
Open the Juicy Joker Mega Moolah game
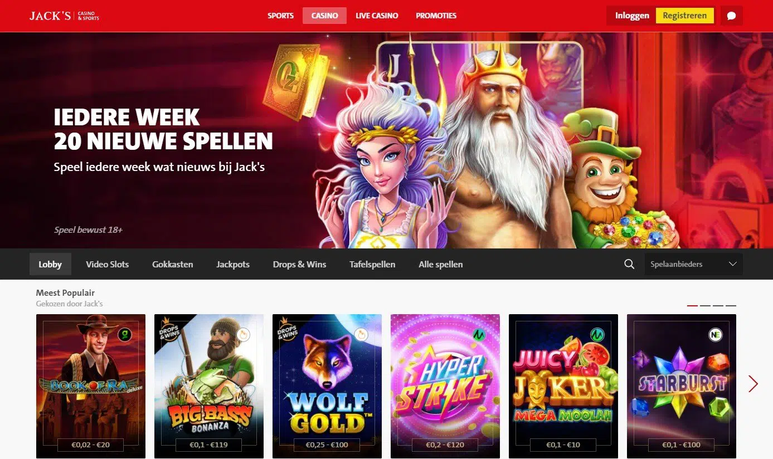(x=563, y=386)
